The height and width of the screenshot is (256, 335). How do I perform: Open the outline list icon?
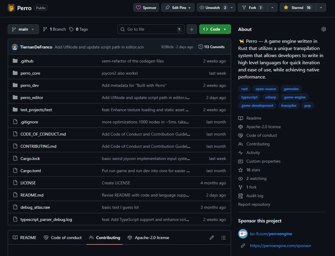coord(223,238)
